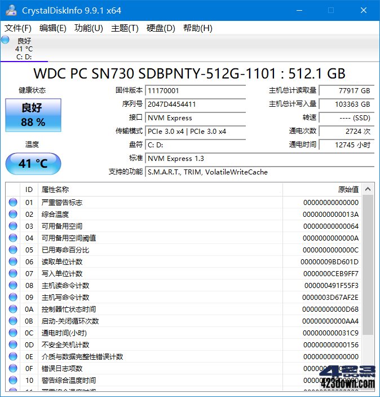Click status orb of row 01 严重警告标志
This screenshot has width=380, height=397.
coord(13,202)
